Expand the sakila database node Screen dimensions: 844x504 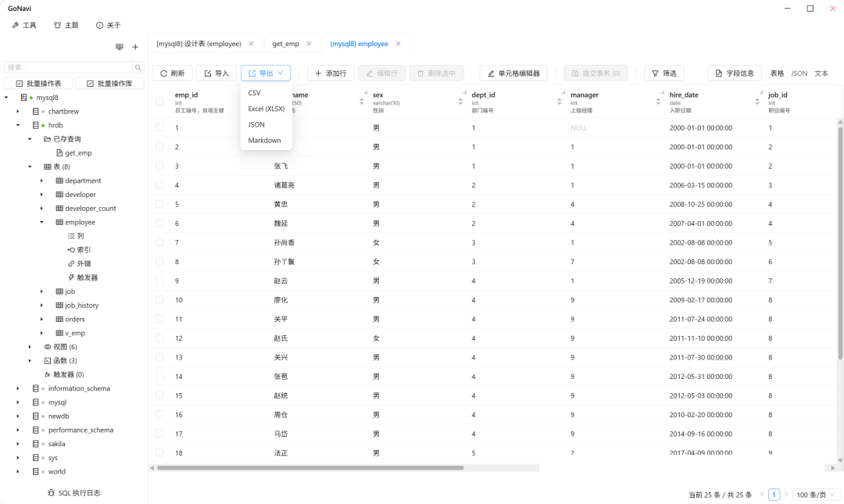[18, 444]
